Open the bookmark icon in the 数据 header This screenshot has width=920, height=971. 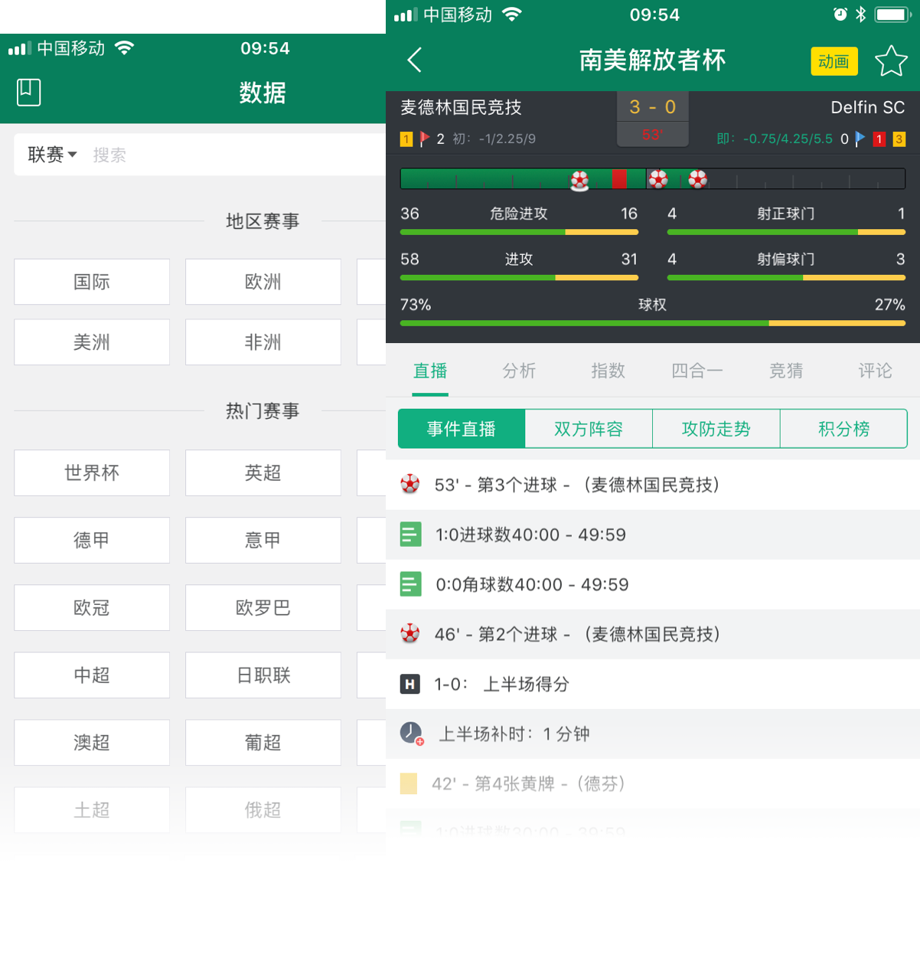coord(29,92)
